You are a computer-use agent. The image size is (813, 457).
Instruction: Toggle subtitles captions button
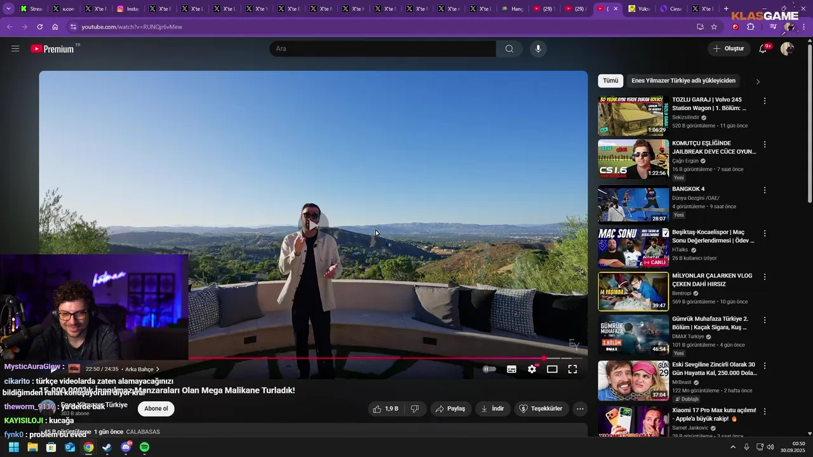pos(511,369)
